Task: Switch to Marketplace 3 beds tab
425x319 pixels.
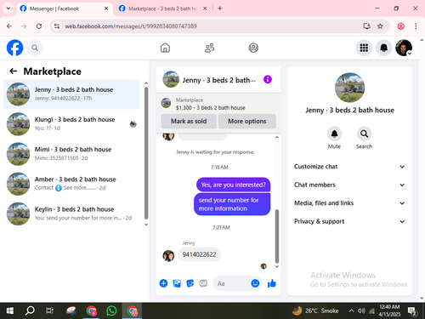Action: 163,9
